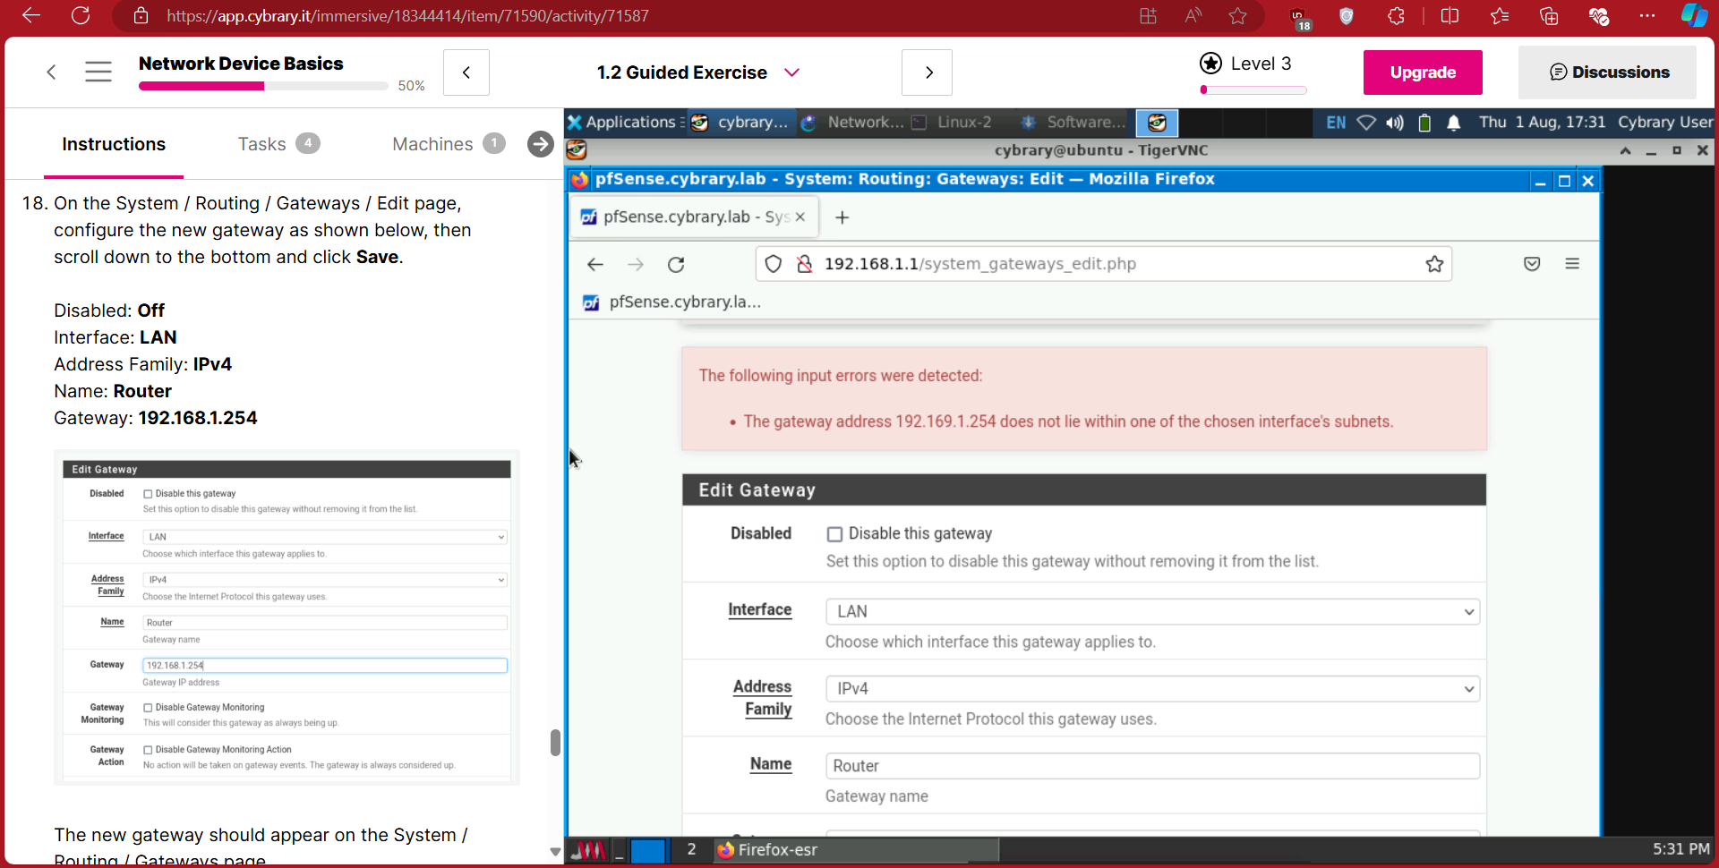Image resolution: width=1719 pixels, height=868 pixels.
Task: Click the Pocket save icon in Firefox
Action: click(x=1532, y=264)
